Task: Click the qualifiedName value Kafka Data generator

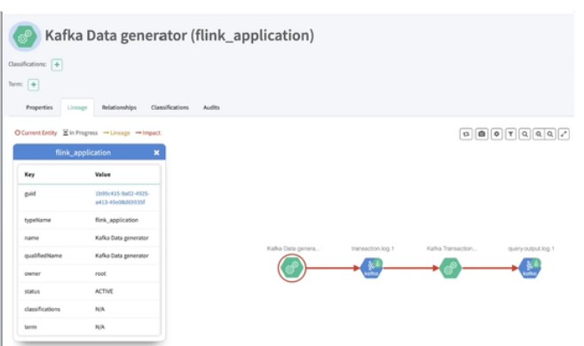Action: pyautogui.click(x=122, y=256)
